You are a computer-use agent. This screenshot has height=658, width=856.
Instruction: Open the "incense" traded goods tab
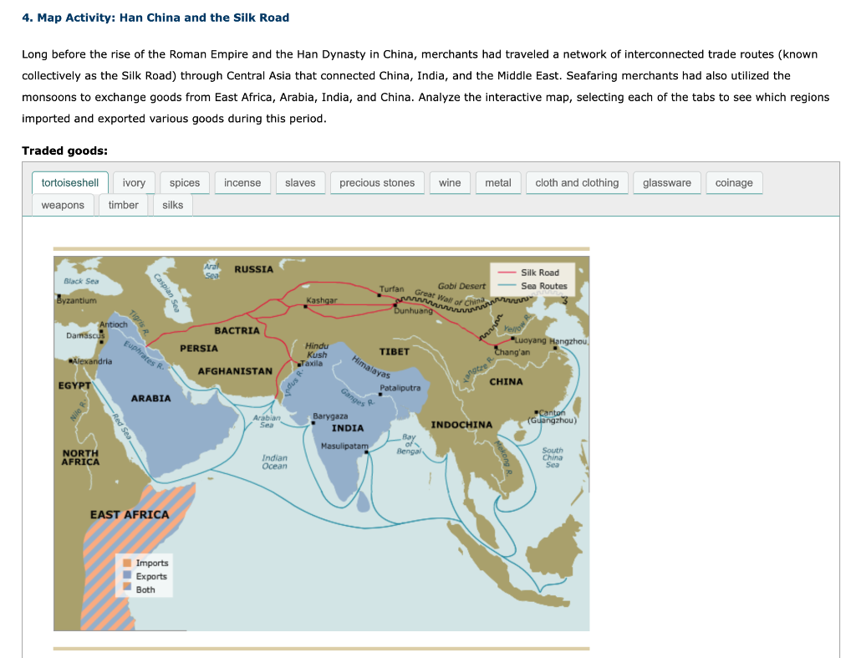click(x=242, y=182)
